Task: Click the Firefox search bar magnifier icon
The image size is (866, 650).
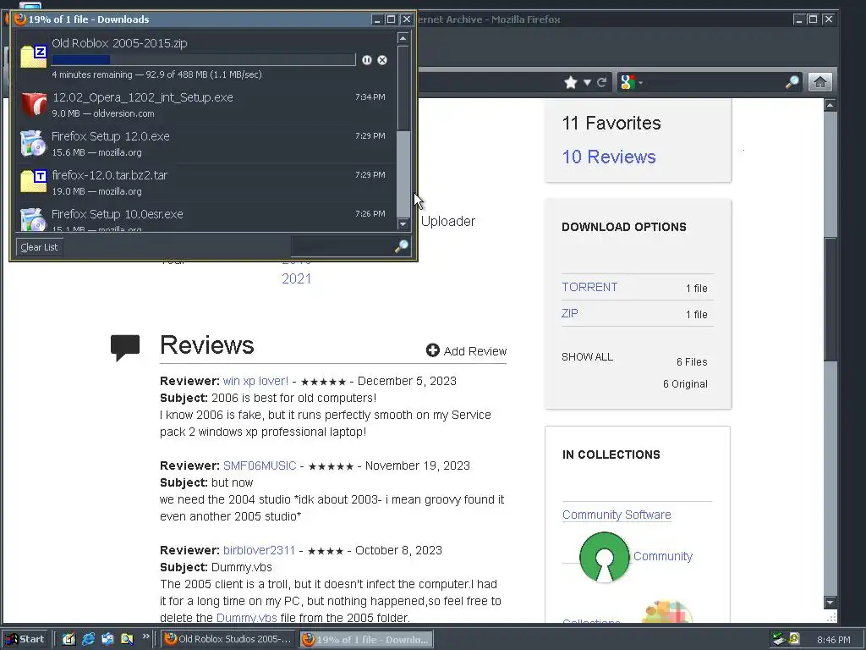Action: click(x=792, y=82)
